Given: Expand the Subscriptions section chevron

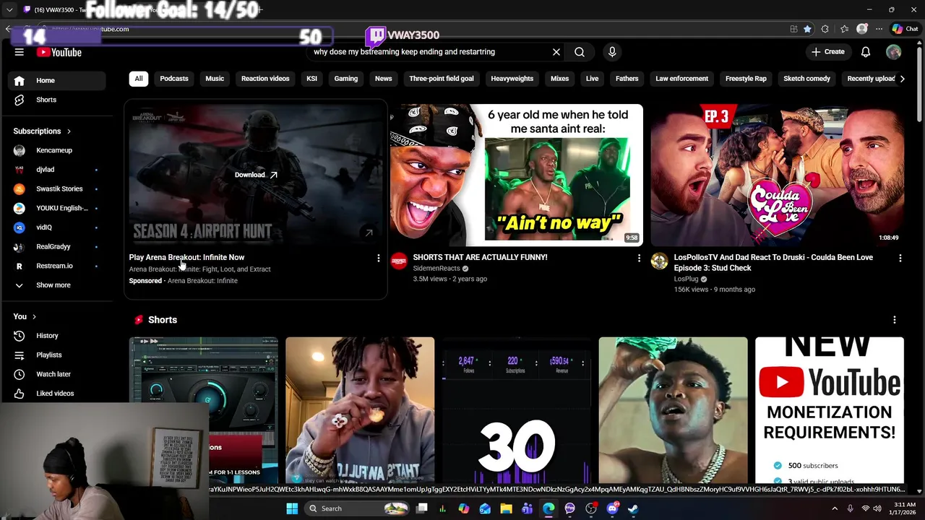Looking at the screenshot, I should pos(69,131).
